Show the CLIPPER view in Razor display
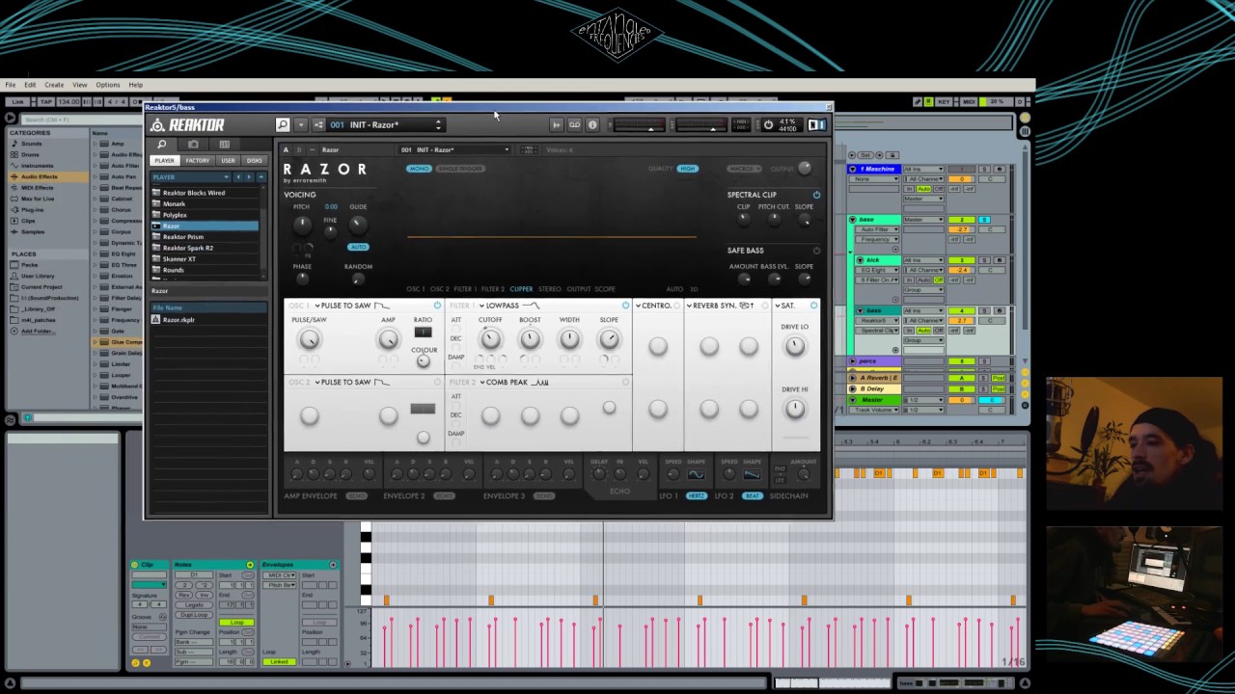The width and height of the screenshot is (1235, 694). coord(521,289)
